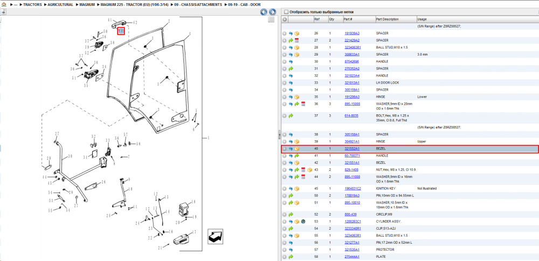The height and width of the screenshot is (261, 539).
Task: Click the blue arrow for PROTECTOR row
Action: click(x=291, y=250)
